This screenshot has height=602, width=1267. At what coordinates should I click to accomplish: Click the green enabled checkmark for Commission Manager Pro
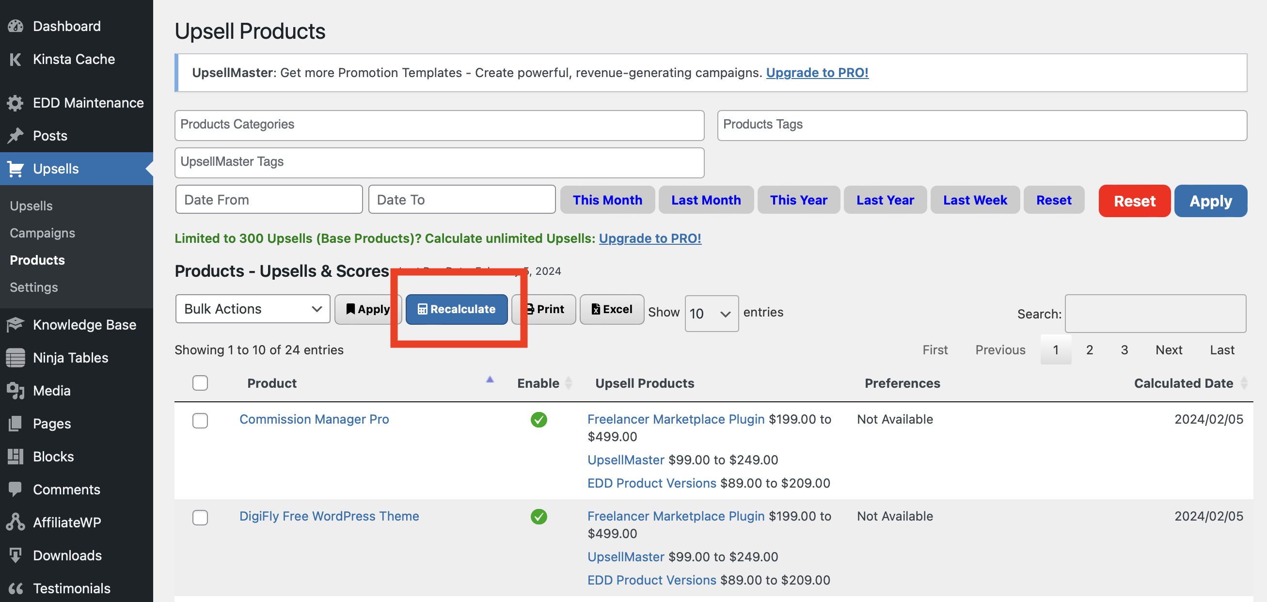tap(538, 420)
